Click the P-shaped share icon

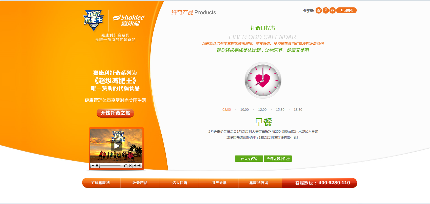pos(325,10)
